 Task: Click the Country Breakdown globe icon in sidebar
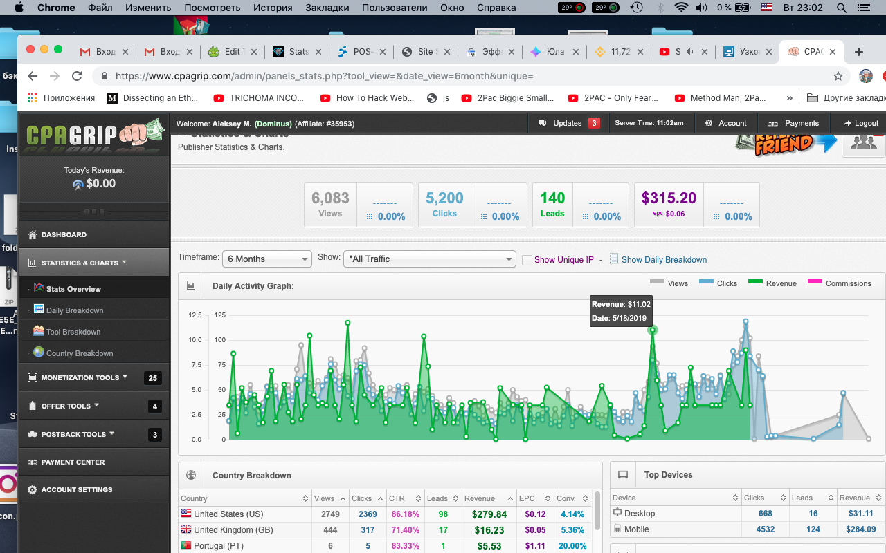click(x=39, y=353)
